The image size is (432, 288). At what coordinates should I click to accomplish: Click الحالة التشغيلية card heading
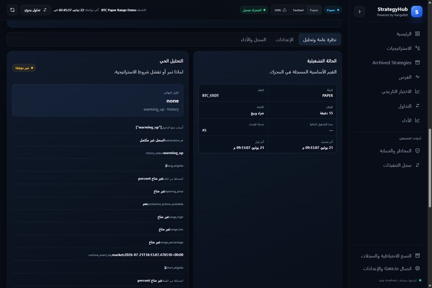322,61
